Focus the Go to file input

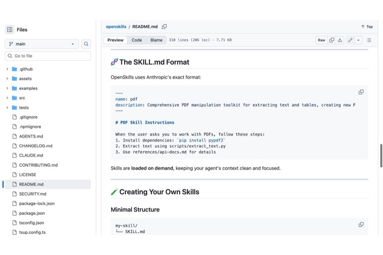48,56
